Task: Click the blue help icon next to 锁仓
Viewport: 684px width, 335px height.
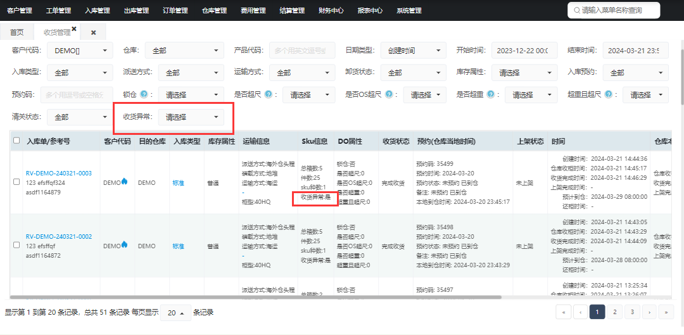Action: (x=144, y=94)
